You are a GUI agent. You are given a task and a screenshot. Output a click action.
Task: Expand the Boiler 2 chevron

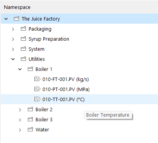[x=20, y=110]
